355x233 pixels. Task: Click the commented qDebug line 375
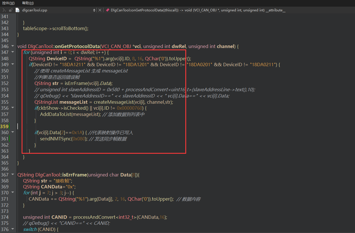point(66,223)
